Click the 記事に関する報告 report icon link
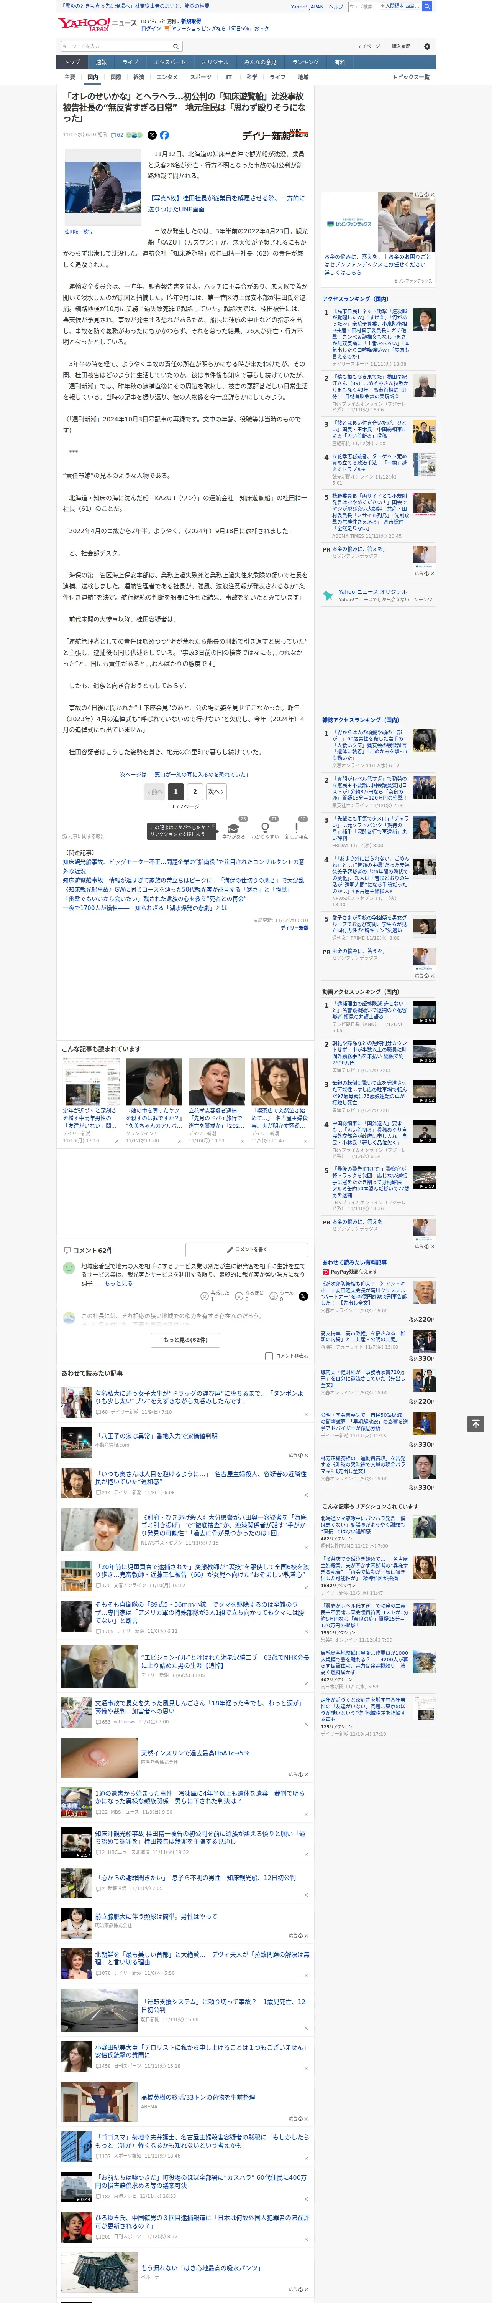 [84, 837]
